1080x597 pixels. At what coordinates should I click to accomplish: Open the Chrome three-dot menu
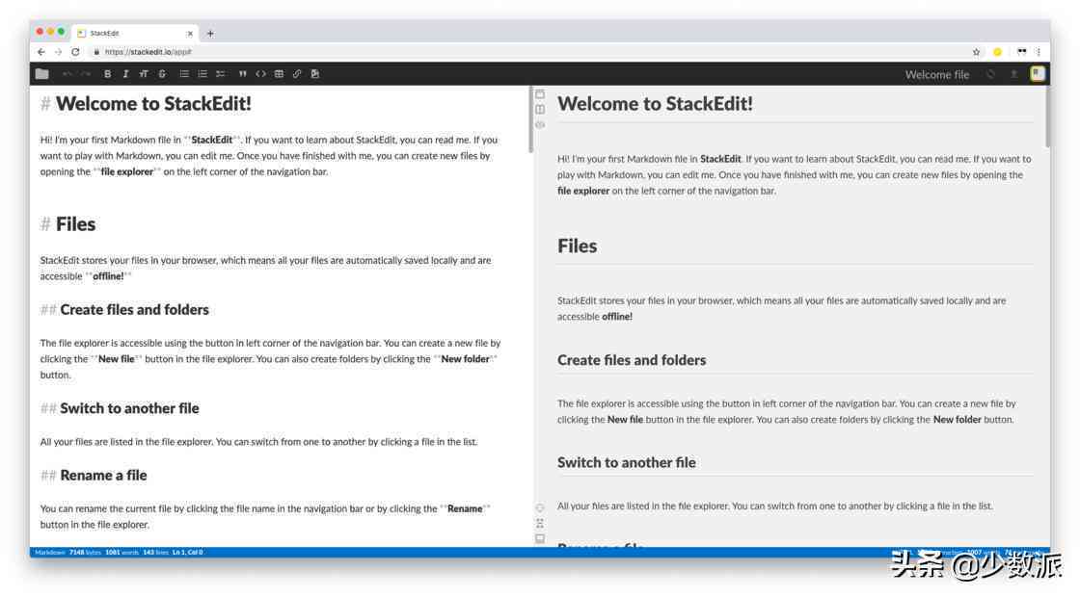(x=1039, y=52)
